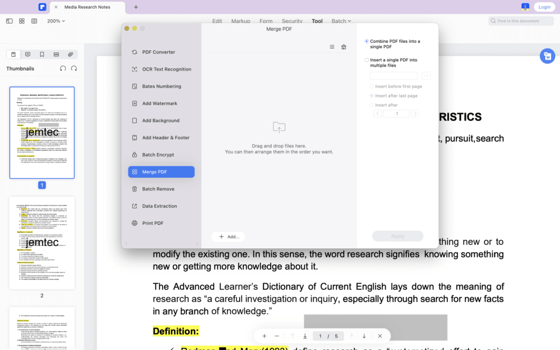Open page 2 thumbnail
Screen dimensions: 560x350
click(x=42, y=242)
